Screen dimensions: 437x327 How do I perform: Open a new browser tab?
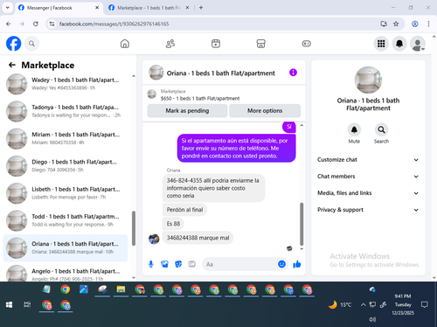click(201, 8)
